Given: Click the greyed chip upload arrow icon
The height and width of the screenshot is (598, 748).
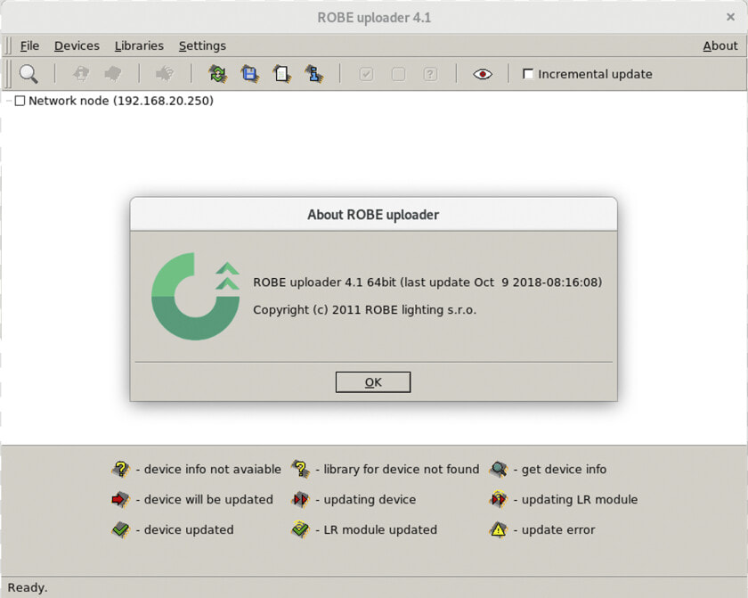Looking at the screenshot, I should point(81,74).
